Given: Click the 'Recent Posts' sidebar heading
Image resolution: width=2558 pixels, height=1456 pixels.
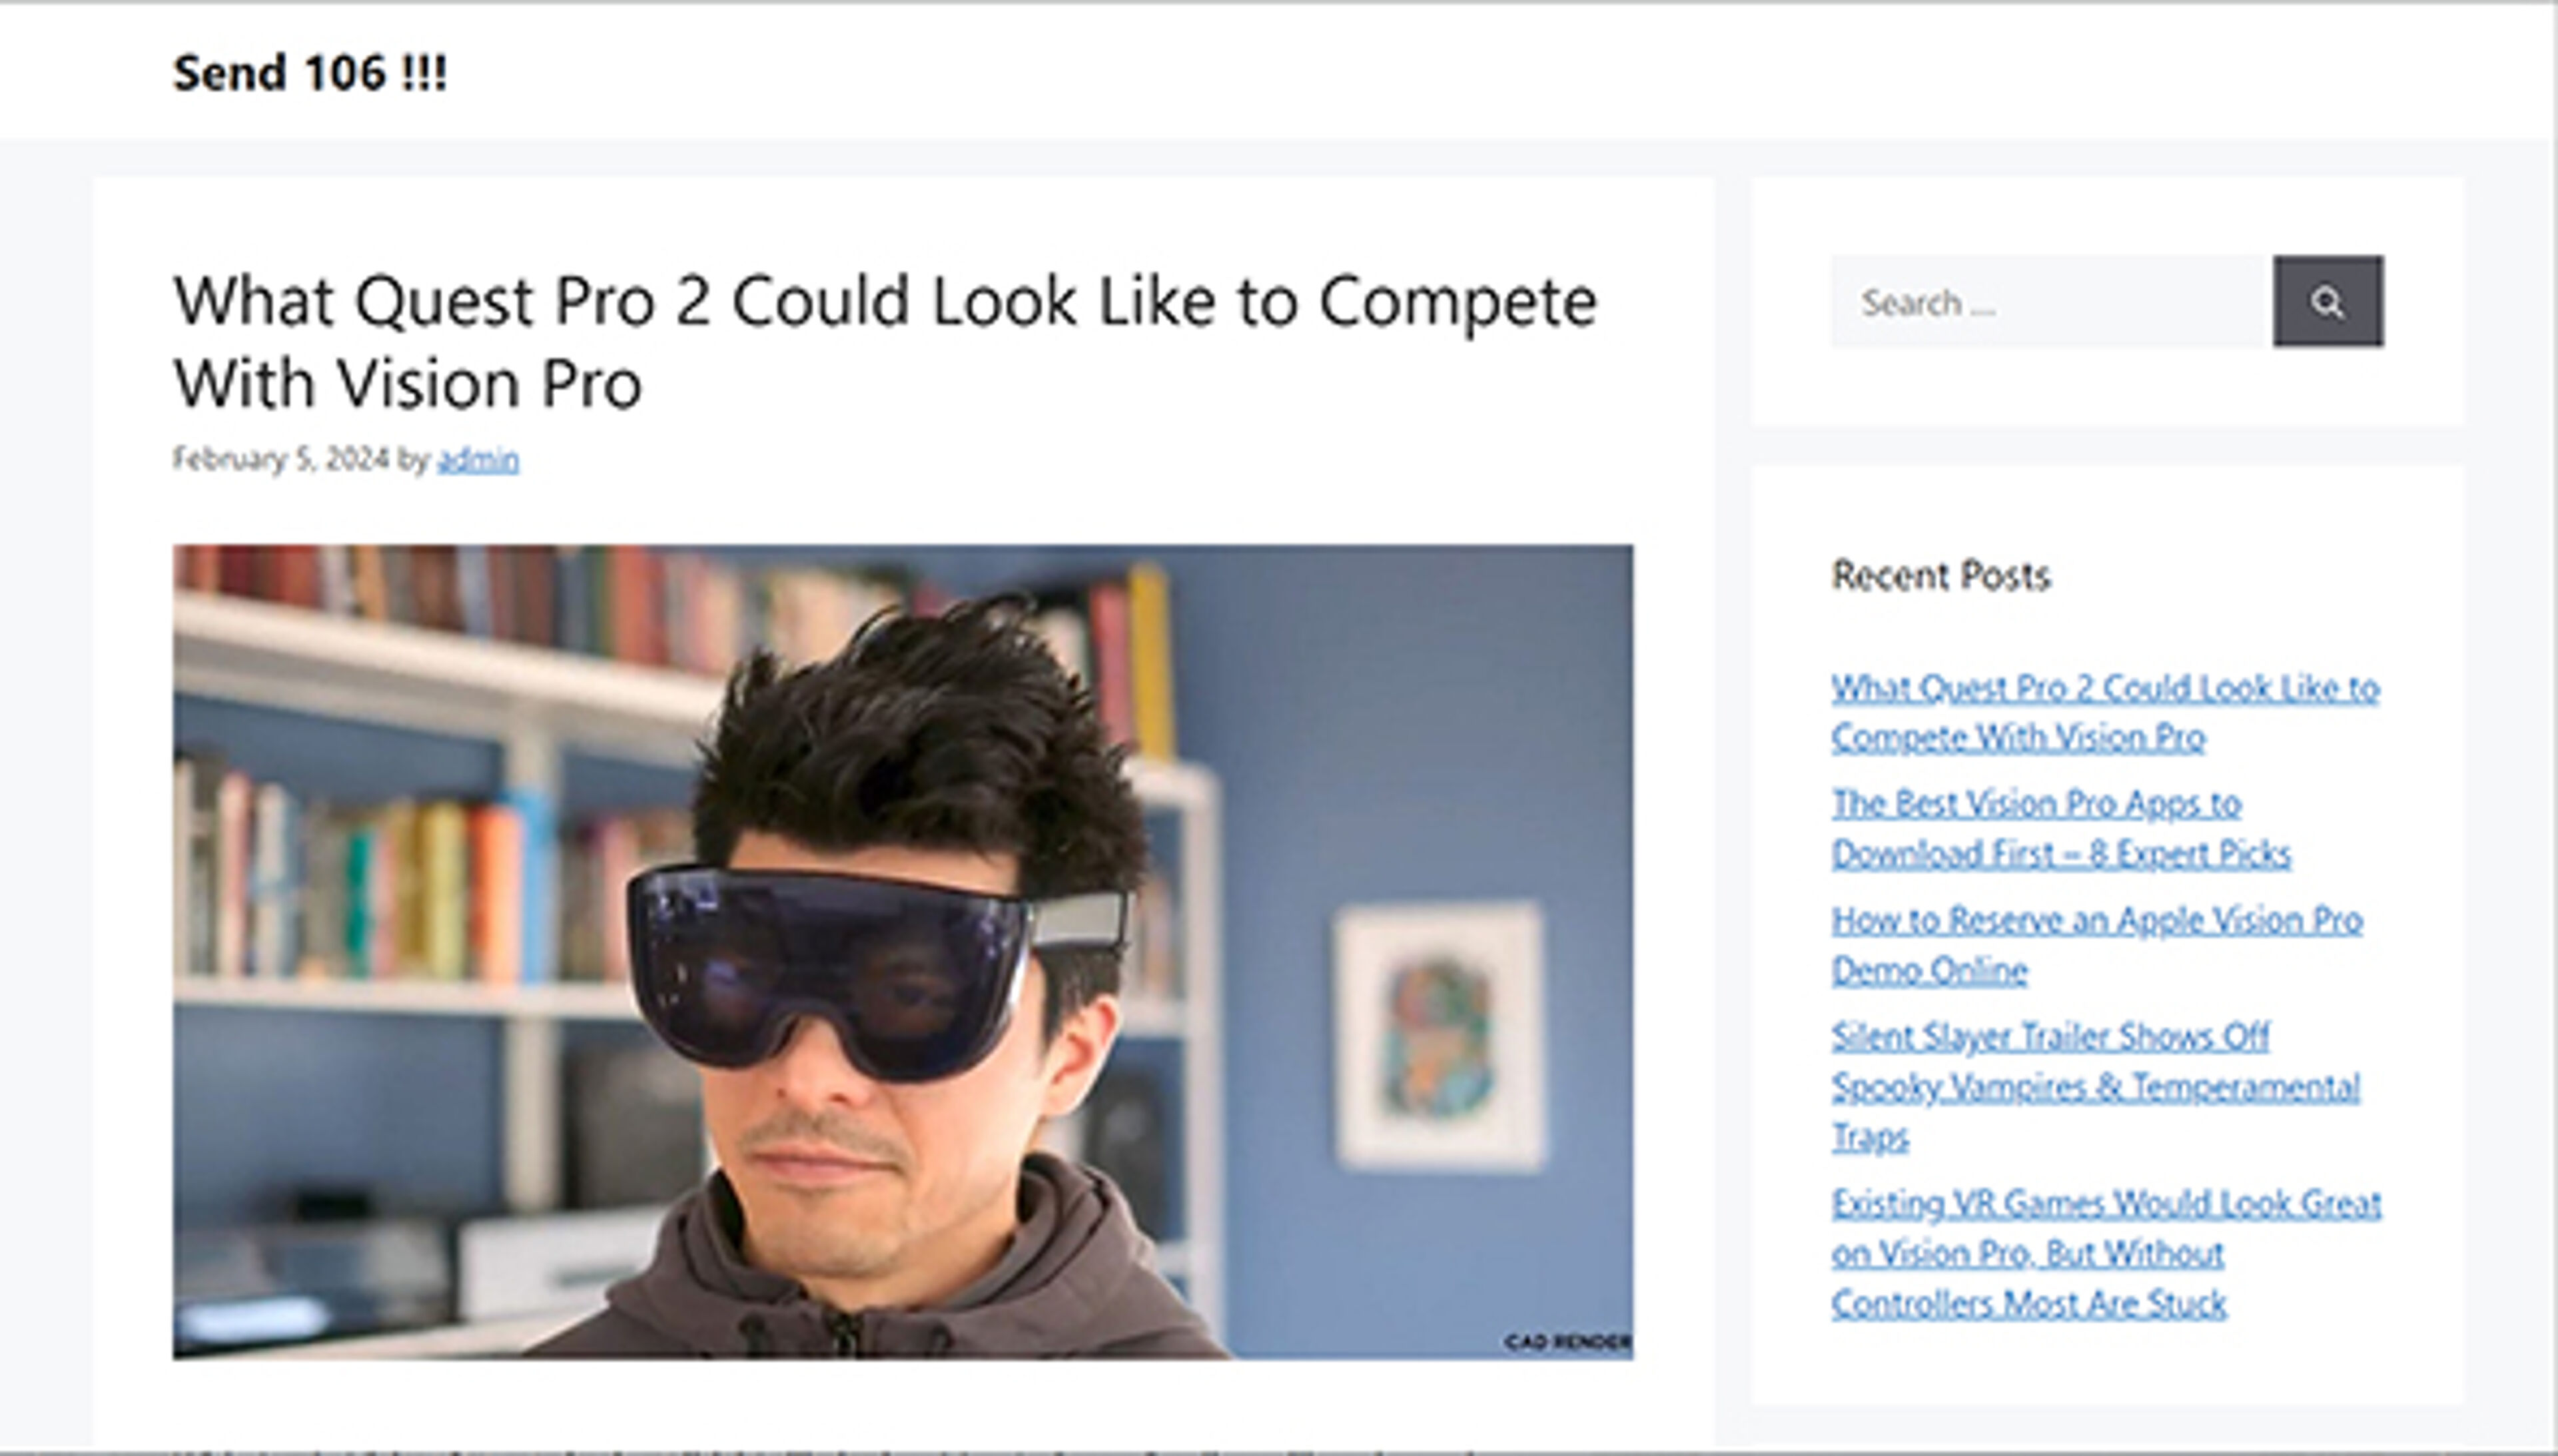Looking at the screenshot, I should [x=1940, y=576].
